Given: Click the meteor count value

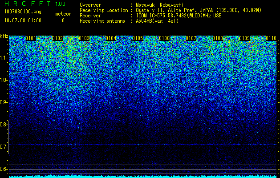Looking at the screenshot, I should click(63, 20).
